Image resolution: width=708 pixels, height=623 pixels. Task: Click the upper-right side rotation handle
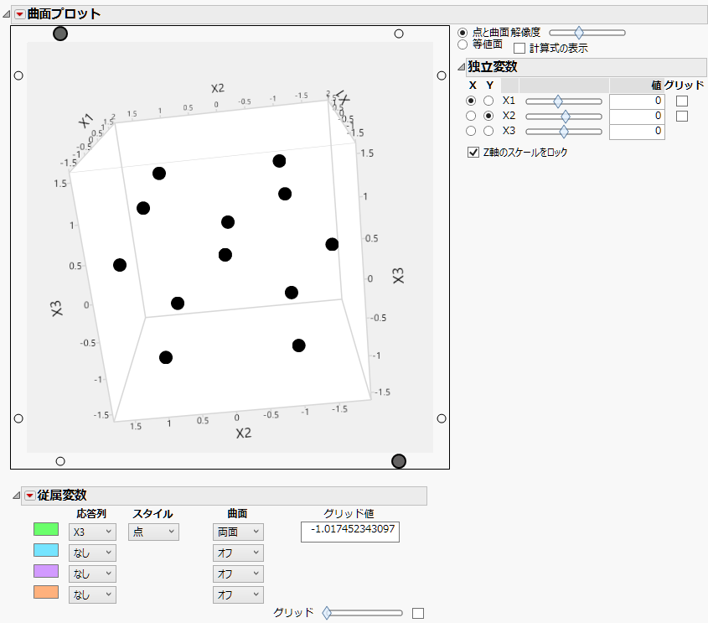click(442, 75)
